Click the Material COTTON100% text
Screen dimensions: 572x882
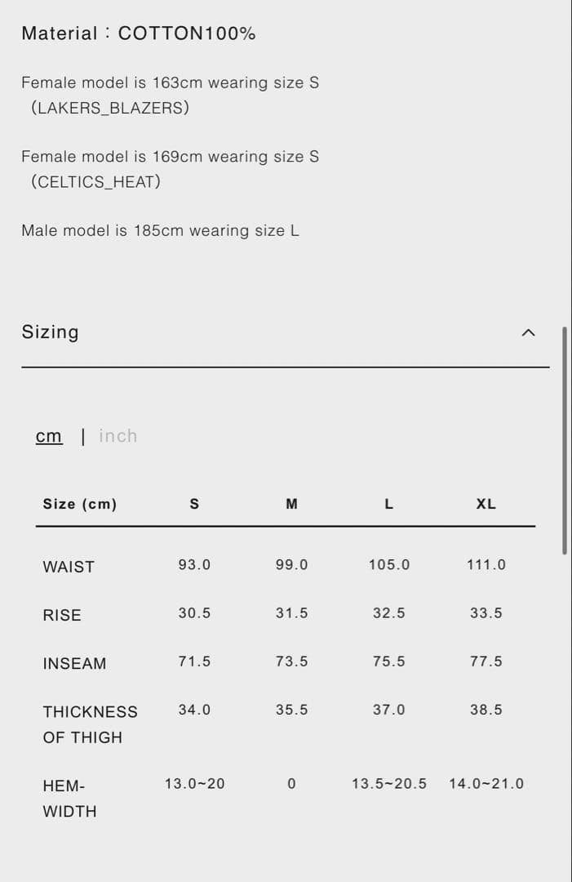[x=138, y=33]
